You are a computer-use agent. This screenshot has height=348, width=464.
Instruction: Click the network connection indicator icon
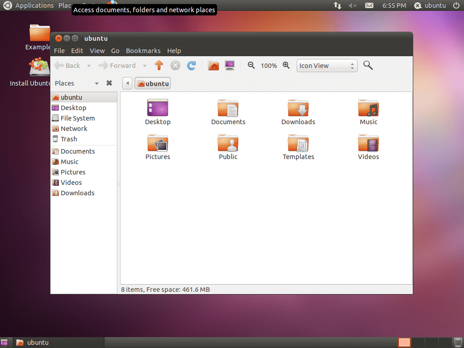[337, 5]
